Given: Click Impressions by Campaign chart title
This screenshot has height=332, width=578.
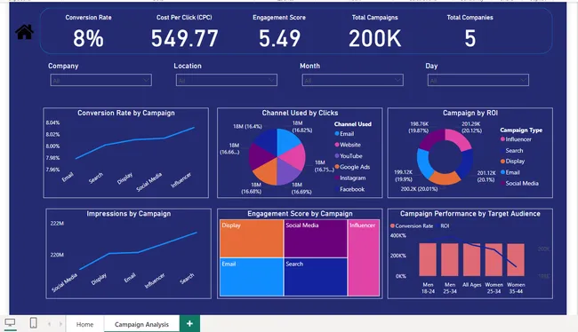Looking at the screenshot, I should point(129,214).
